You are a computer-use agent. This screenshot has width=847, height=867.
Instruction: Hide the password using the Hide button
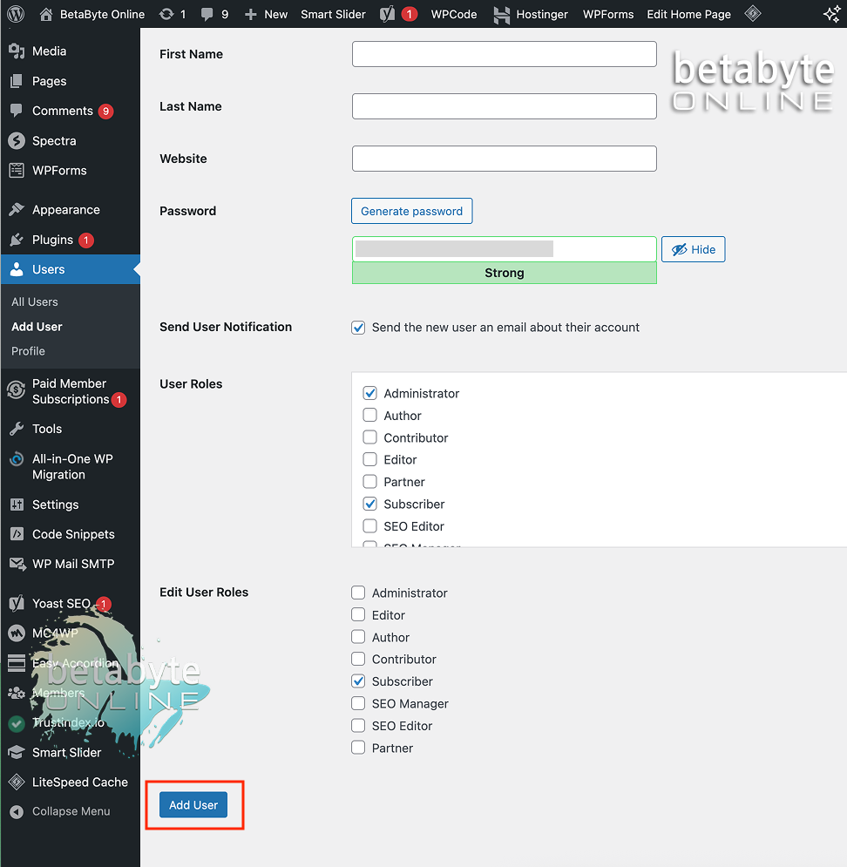(693, 249)
